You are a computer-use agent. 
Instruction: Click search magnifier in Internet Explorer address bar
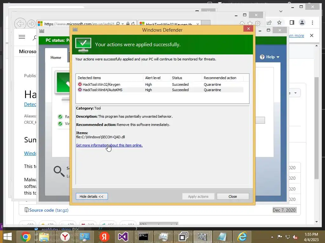point(118,24)
